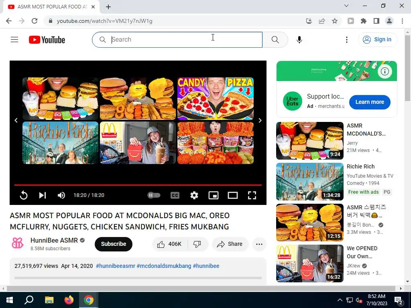Open the tab search chevron dropdown

click(x=346, y=6)
